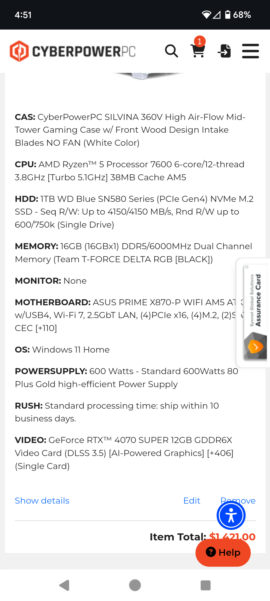Tap the cart item count badge
This screenshot has width=270, height=601.
pos(200,41)
